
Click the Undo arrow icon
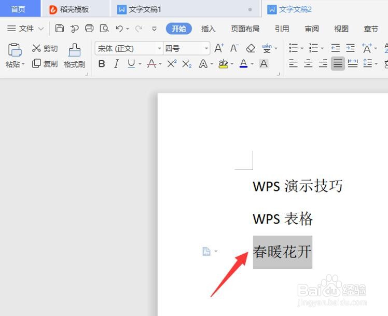point(119,29)
